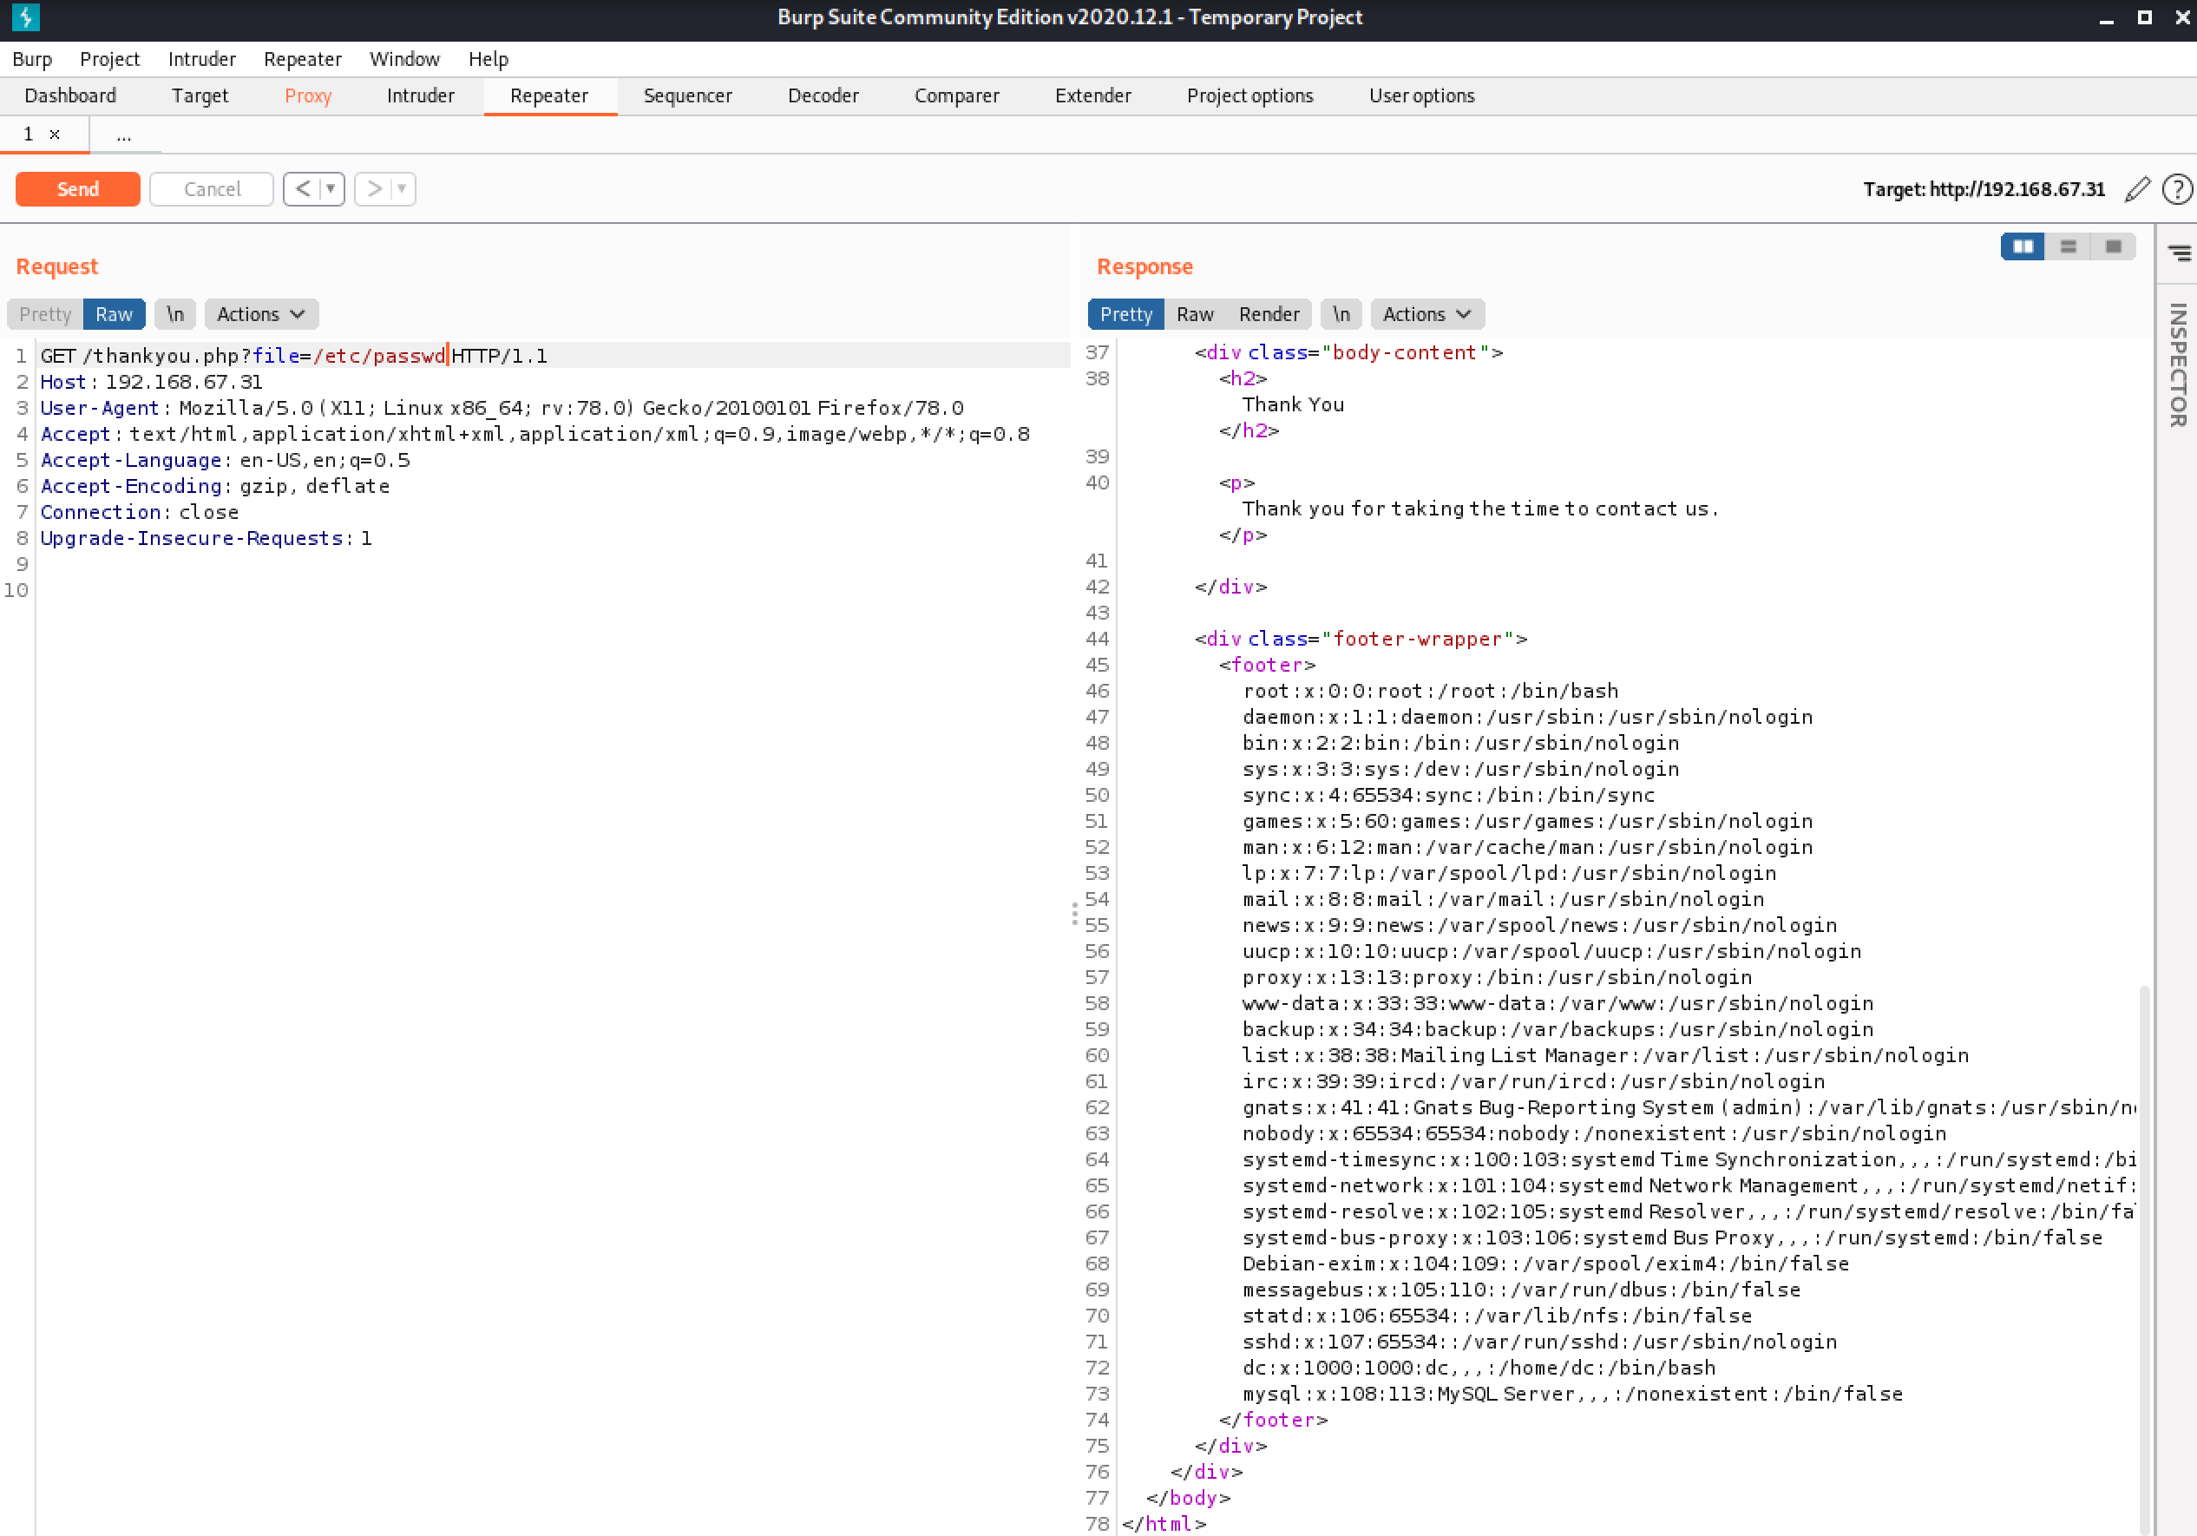The width and height of the screenshot is (2197, 1536).
Task: Show the Render view of the response
Action: [1268, 314]
